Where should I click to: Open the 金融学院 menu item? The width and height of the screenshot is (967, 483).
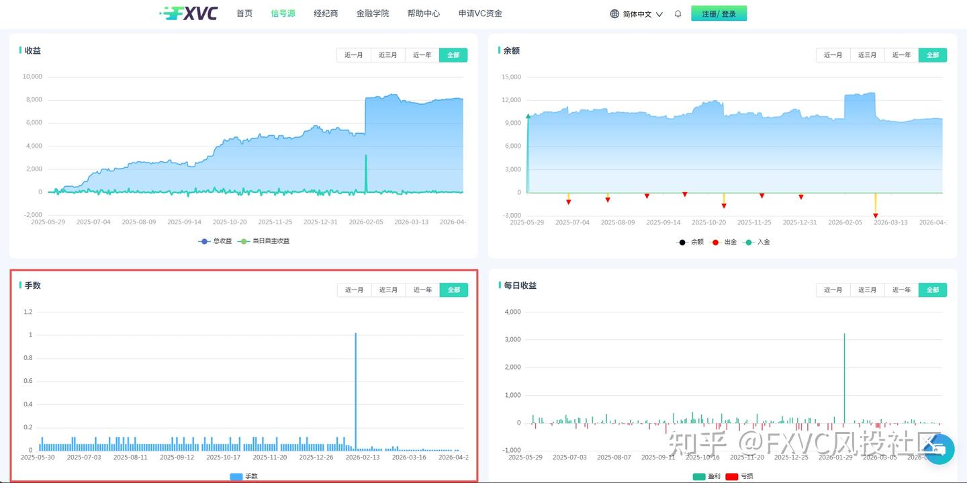point(373,13)
